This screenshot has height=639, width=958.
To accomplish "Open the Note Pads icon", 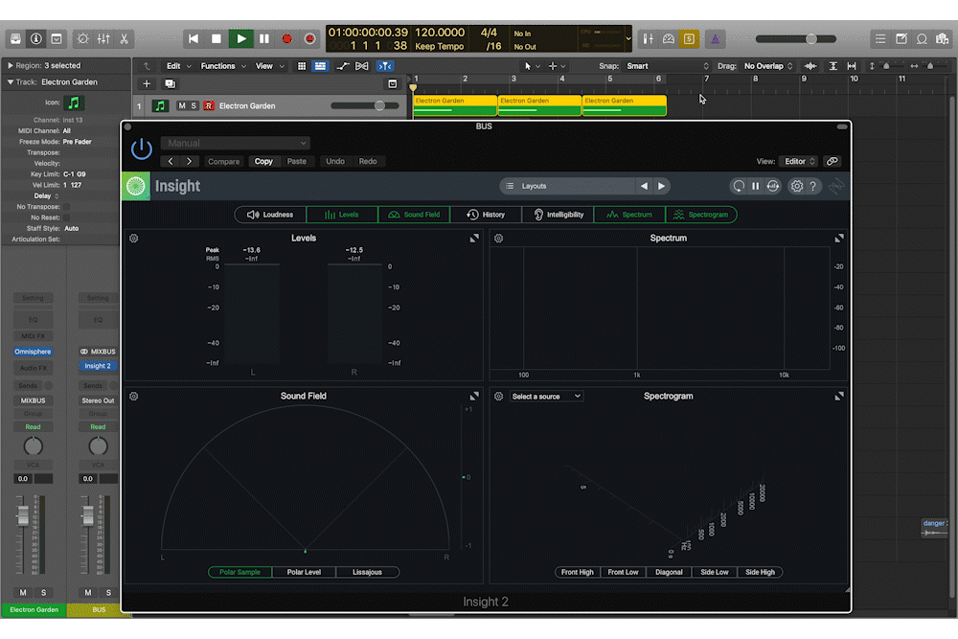I will pos(901,39).
